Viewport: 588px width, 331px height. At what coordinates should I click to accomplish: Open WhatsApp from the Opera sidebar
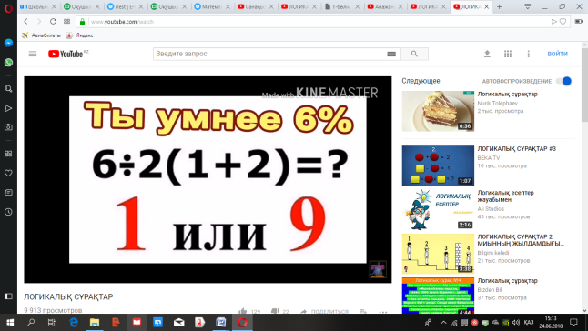point(8,62)
